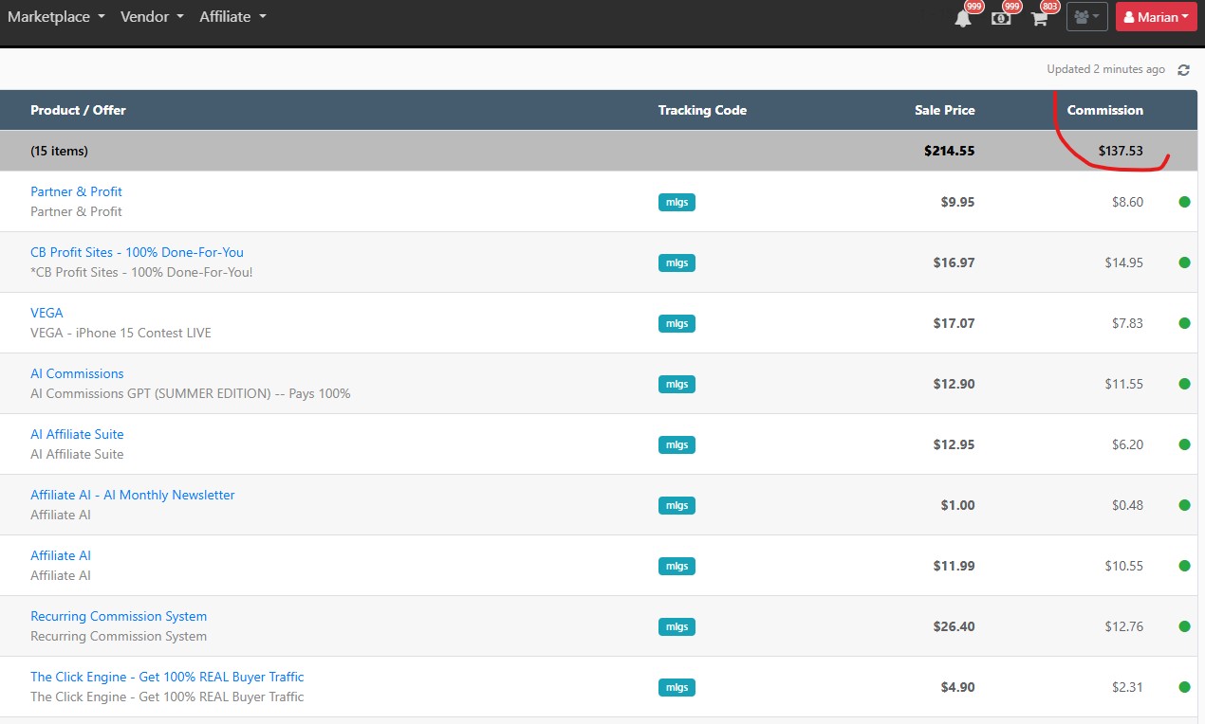Click the green status dot for CB Profit Sites
Image resolution: width=1205 pixels, height=724 pixels.
(1184, 262)
